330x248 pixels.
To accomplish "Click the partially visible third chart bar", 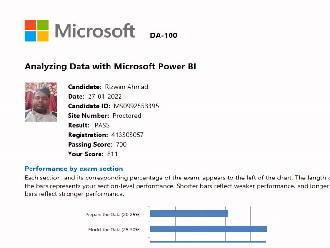I will (x=208, y=242).
